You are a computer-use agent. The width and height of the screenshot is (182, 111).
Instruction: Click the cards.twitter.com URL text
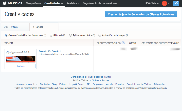click(x=64, y=54)
